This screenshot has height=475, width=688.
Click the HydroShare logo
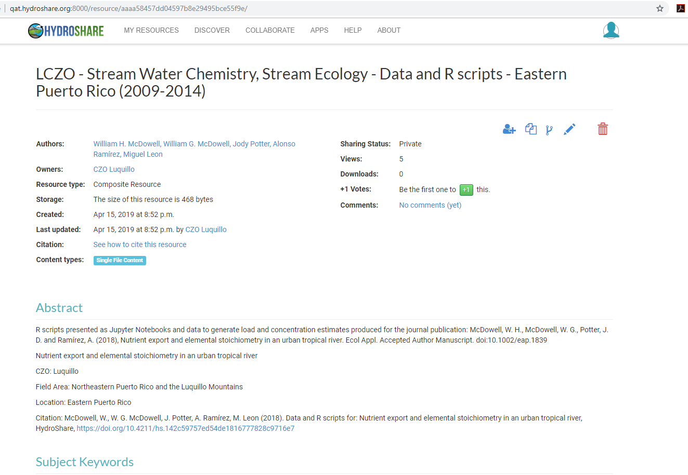[66, 31]
